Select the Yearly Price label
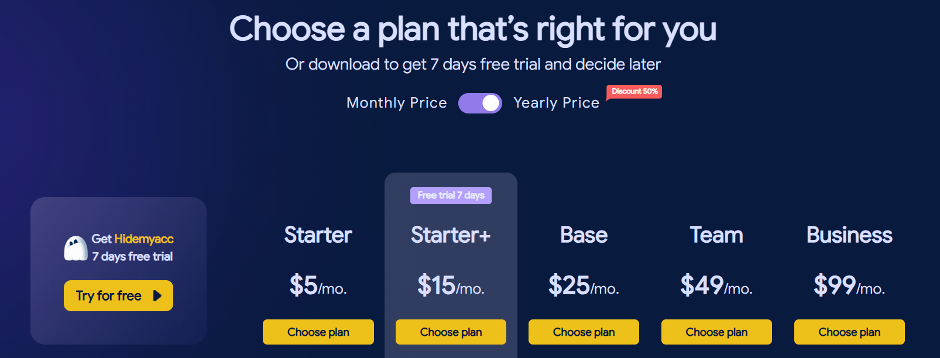Viewport: 940px width, 358px height. pos(556,103)
